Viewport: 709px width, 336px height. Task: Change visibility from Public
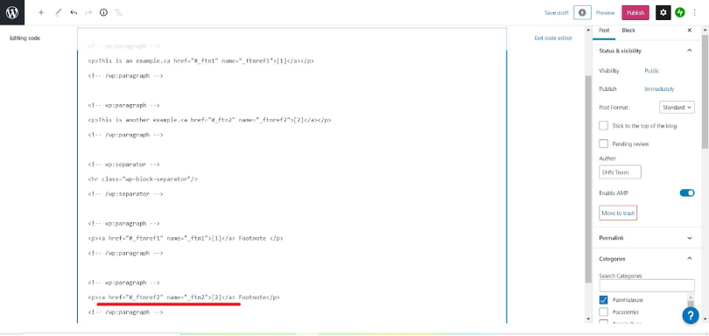coord(651,71)
